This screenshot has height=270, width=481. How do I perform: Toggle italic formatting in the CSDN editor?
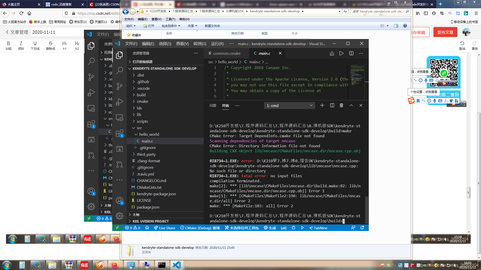(21, 45)
